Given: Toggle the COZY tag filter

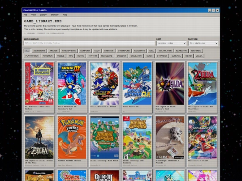Looking at the screenshot, I should tap(97, 51).
